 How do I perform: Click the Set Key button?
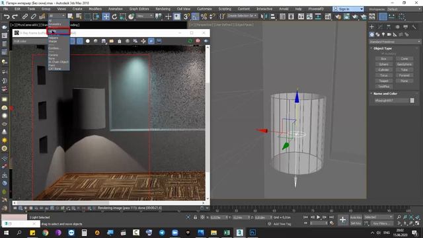point(356,223)
